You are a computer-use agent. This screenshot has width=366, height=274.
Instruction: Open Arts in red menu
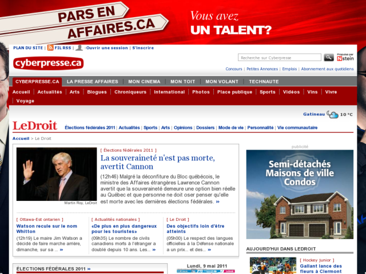coord(74,92)
